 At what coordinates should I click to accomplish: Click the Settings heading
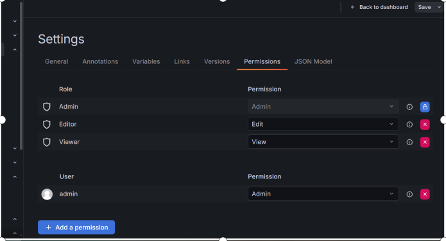point(61,39)
